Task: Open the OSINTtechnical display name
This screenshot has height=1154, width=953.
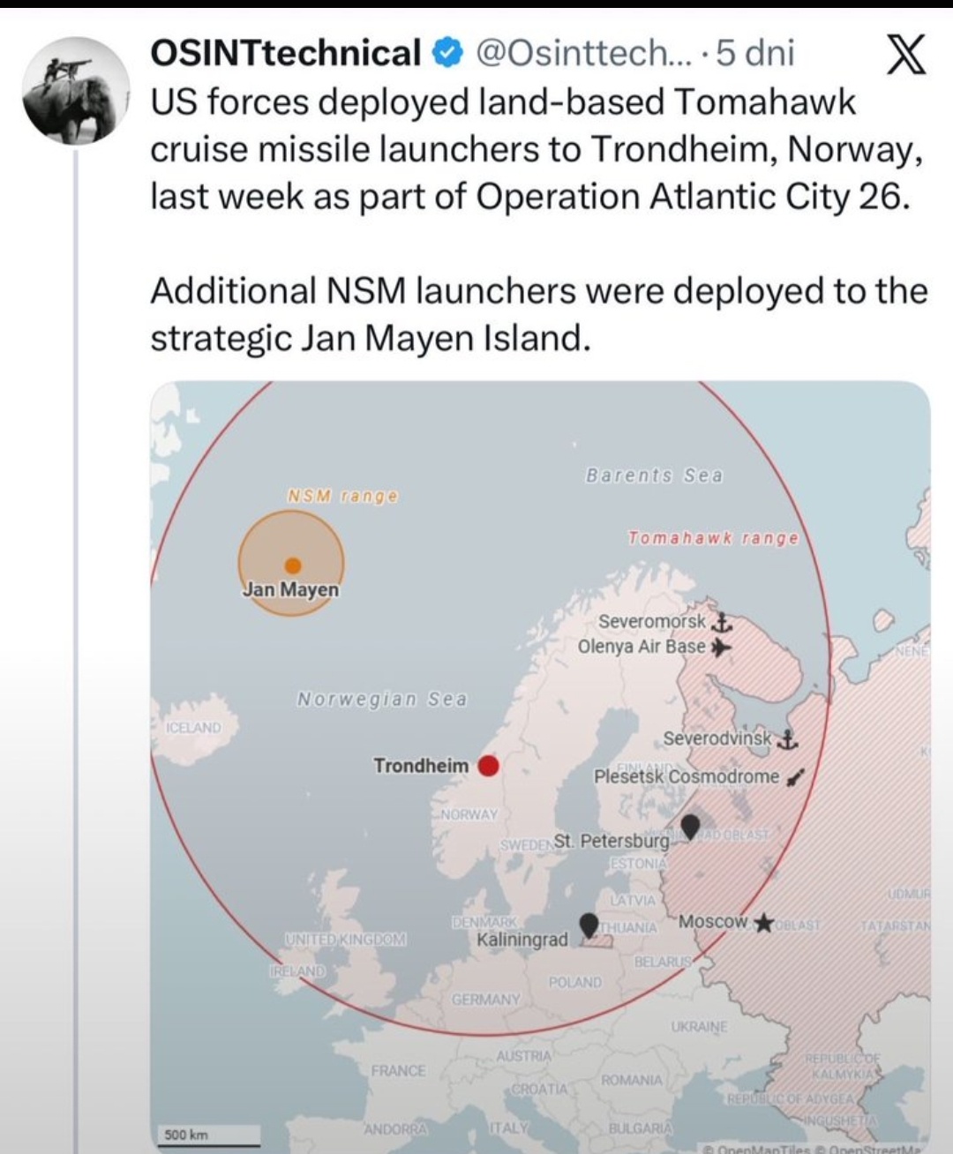Action: click(286, 54)
